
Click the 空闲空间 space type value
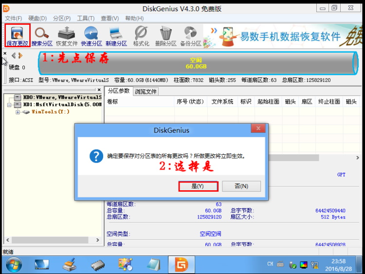210,234
